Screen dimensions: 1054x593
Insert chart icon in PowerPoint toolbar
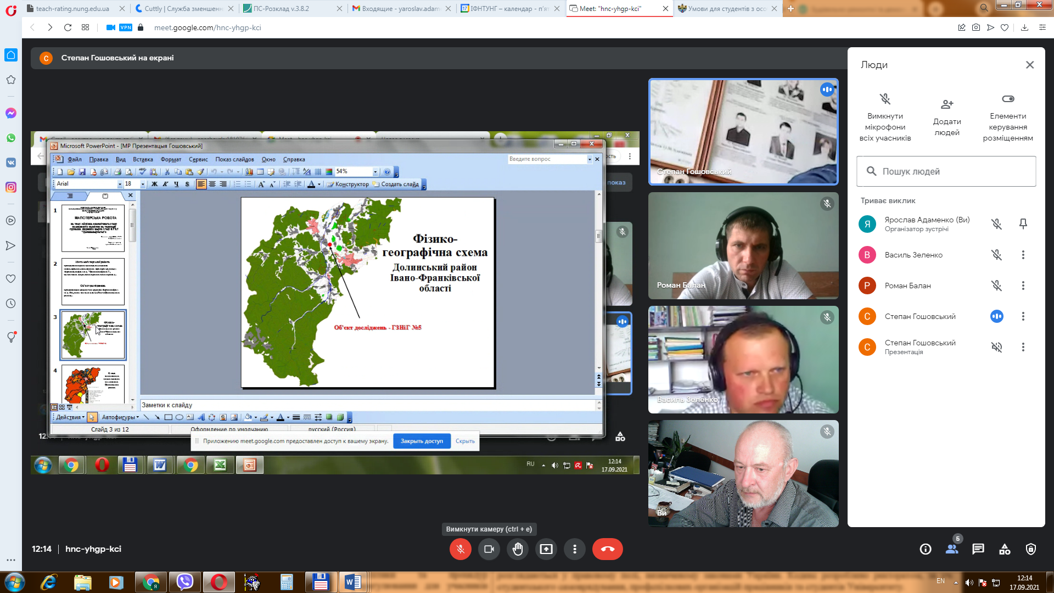pos(249,172)
